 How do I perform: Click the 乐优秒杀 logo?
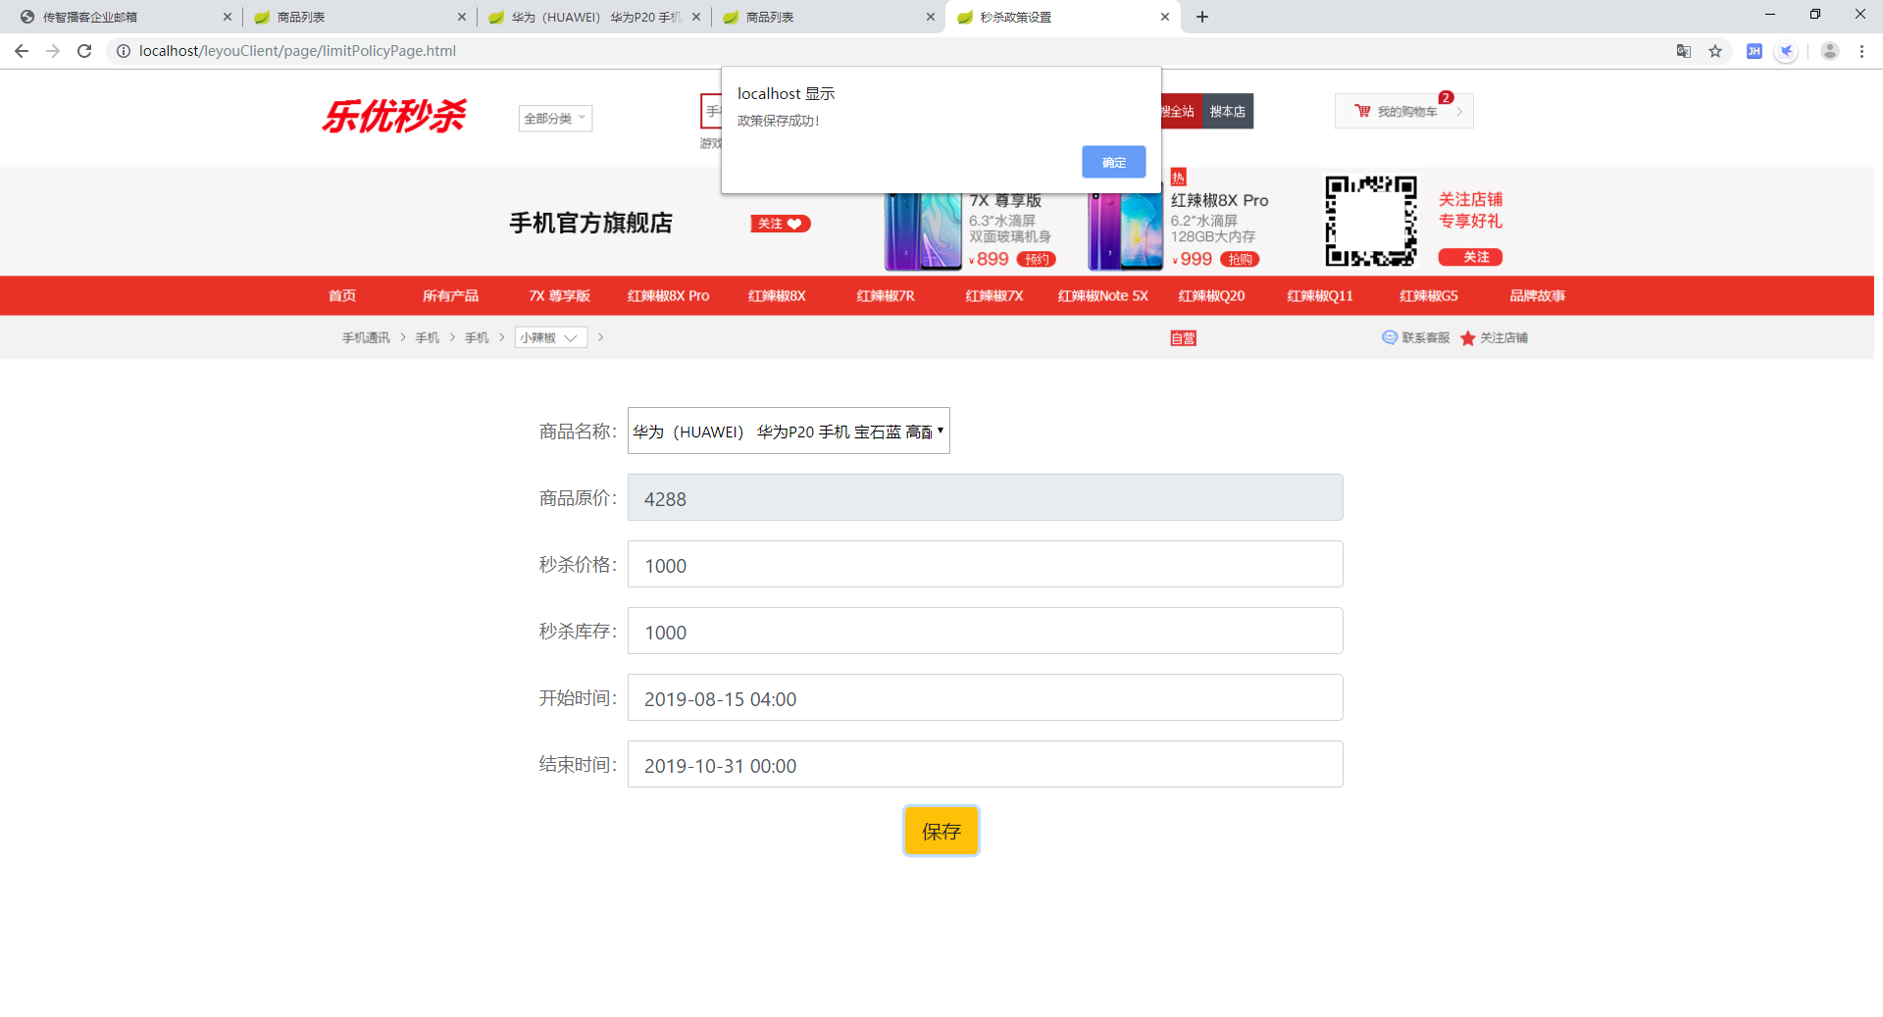394,116
